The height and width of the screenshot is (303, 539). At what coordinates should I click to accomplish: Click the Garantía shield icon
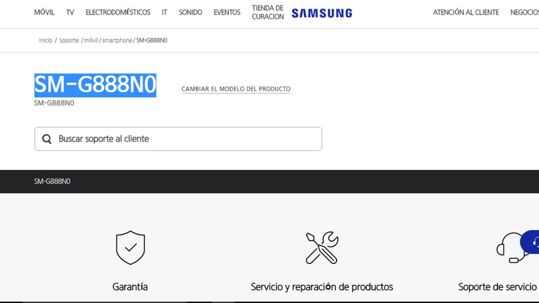point(131,247)
